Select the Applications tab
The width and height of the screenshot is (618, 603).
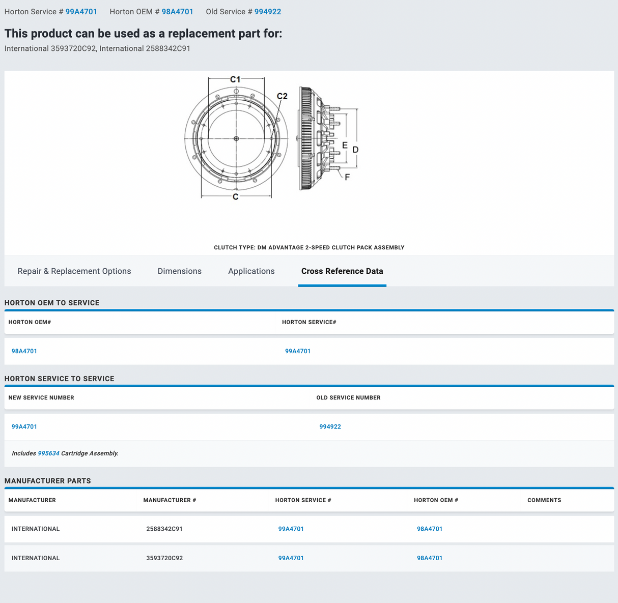click(251, 271)
